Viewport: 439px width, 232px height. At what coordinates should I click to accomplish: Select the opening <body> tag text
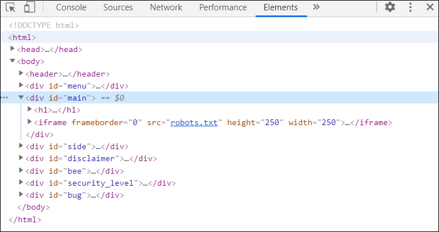point(30,62)
